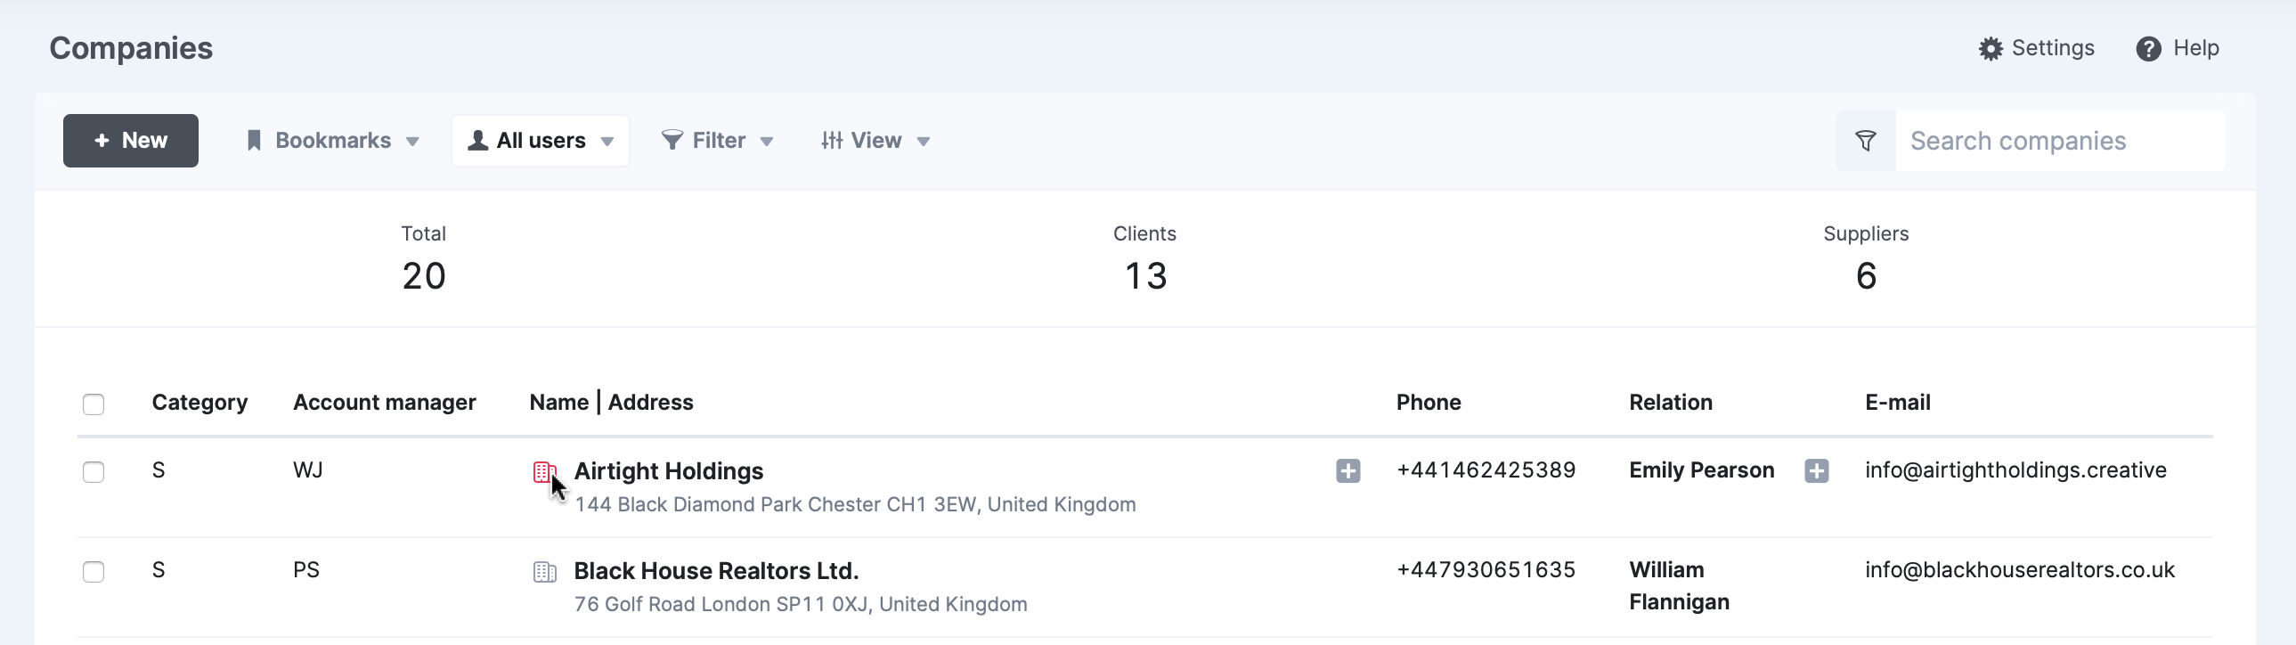Click the Settings gear icon
This screenshot has width=2296, height=645.
coord(1991,48)
